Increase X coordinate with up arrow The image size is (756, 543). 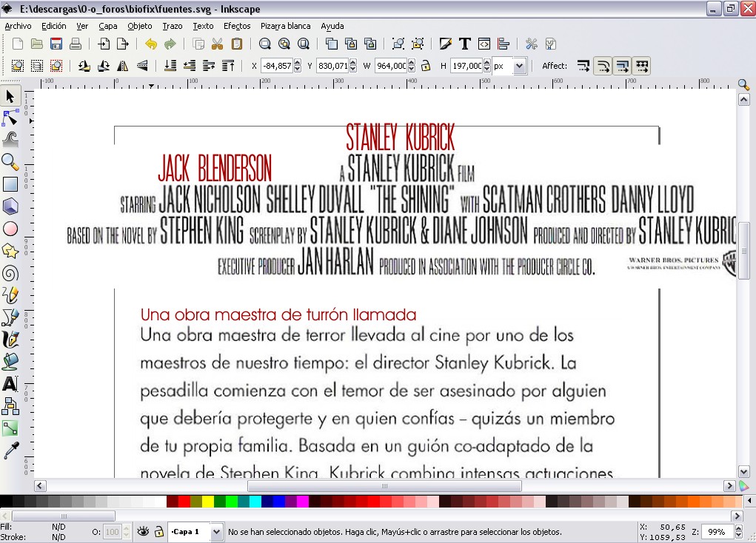[298, 62]
